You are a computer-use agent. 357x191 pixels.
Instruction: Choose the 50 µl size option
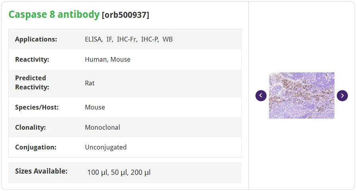[119, 172]
